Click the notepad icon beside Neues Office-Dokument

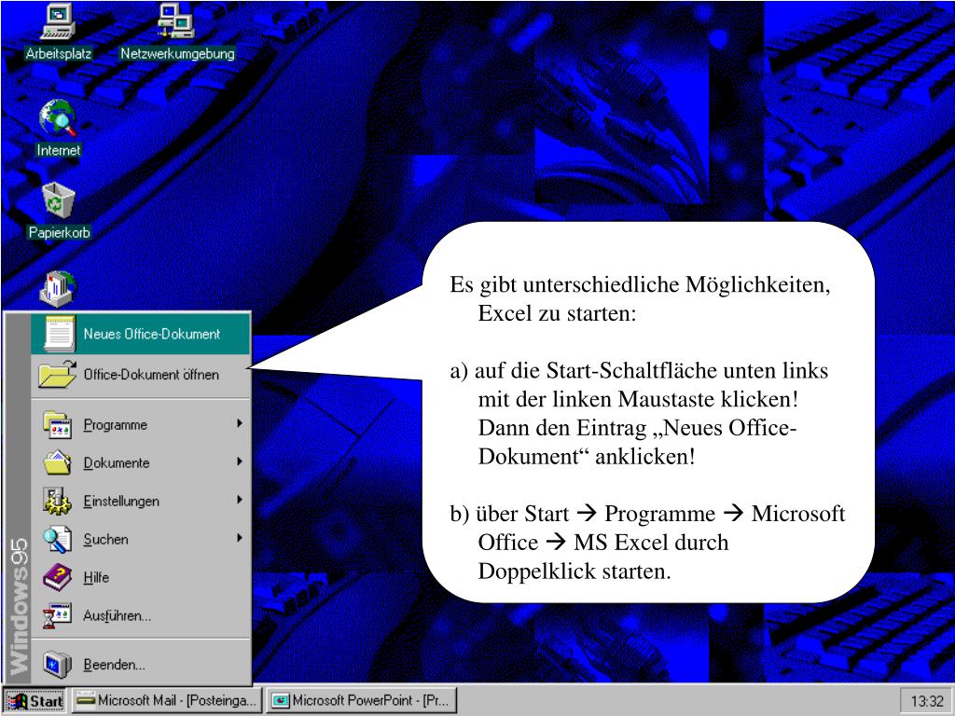tap(59, 334)
